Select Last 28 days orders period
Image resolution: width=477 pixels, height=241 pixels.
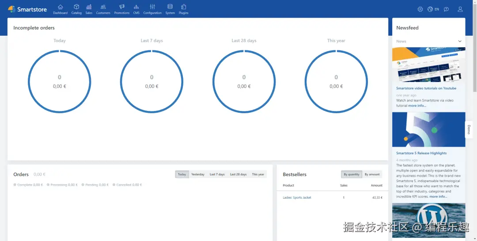tap(238, 174)
